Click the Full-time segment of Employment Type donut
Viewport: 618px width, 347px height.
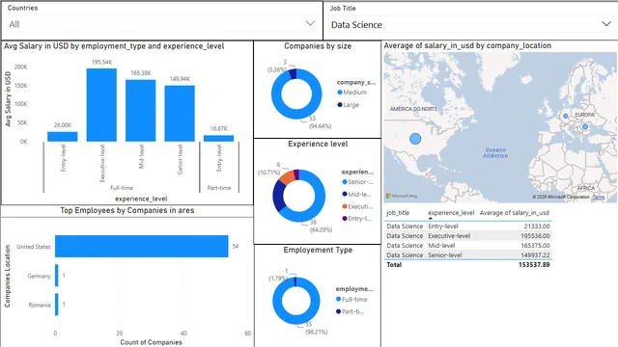(x=296, y=320)
